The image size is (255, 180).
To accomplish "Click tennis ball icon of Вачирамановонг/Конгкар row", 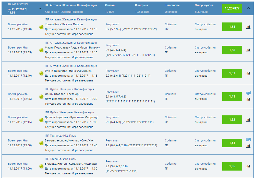I will [x=41, y=143].
